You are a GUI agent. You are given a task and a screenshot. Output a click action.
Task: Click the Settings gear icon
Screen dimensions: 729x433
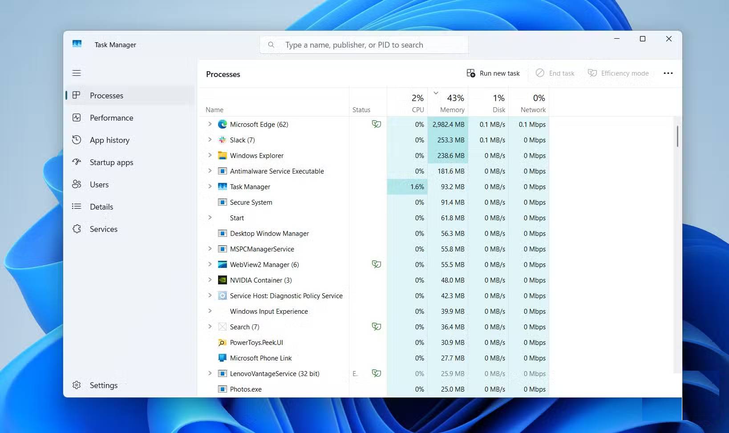click(77, 385)
